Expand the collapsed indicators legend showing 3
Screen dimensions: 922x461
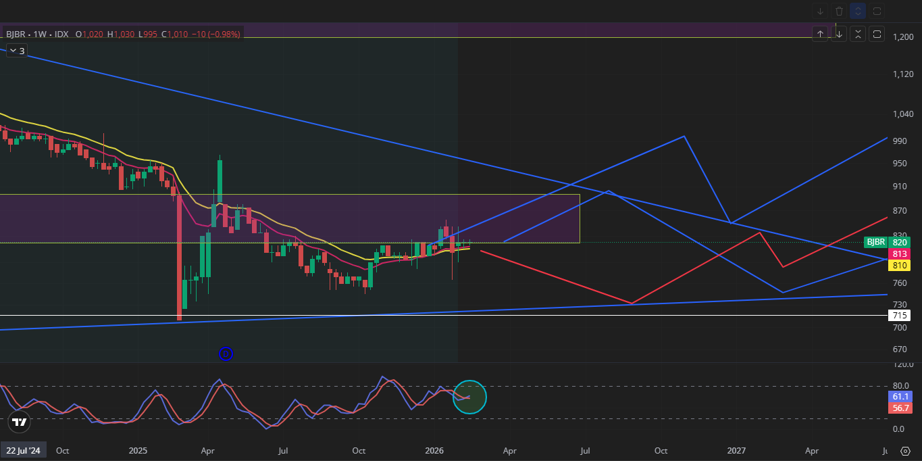click(x=16, y=51)
